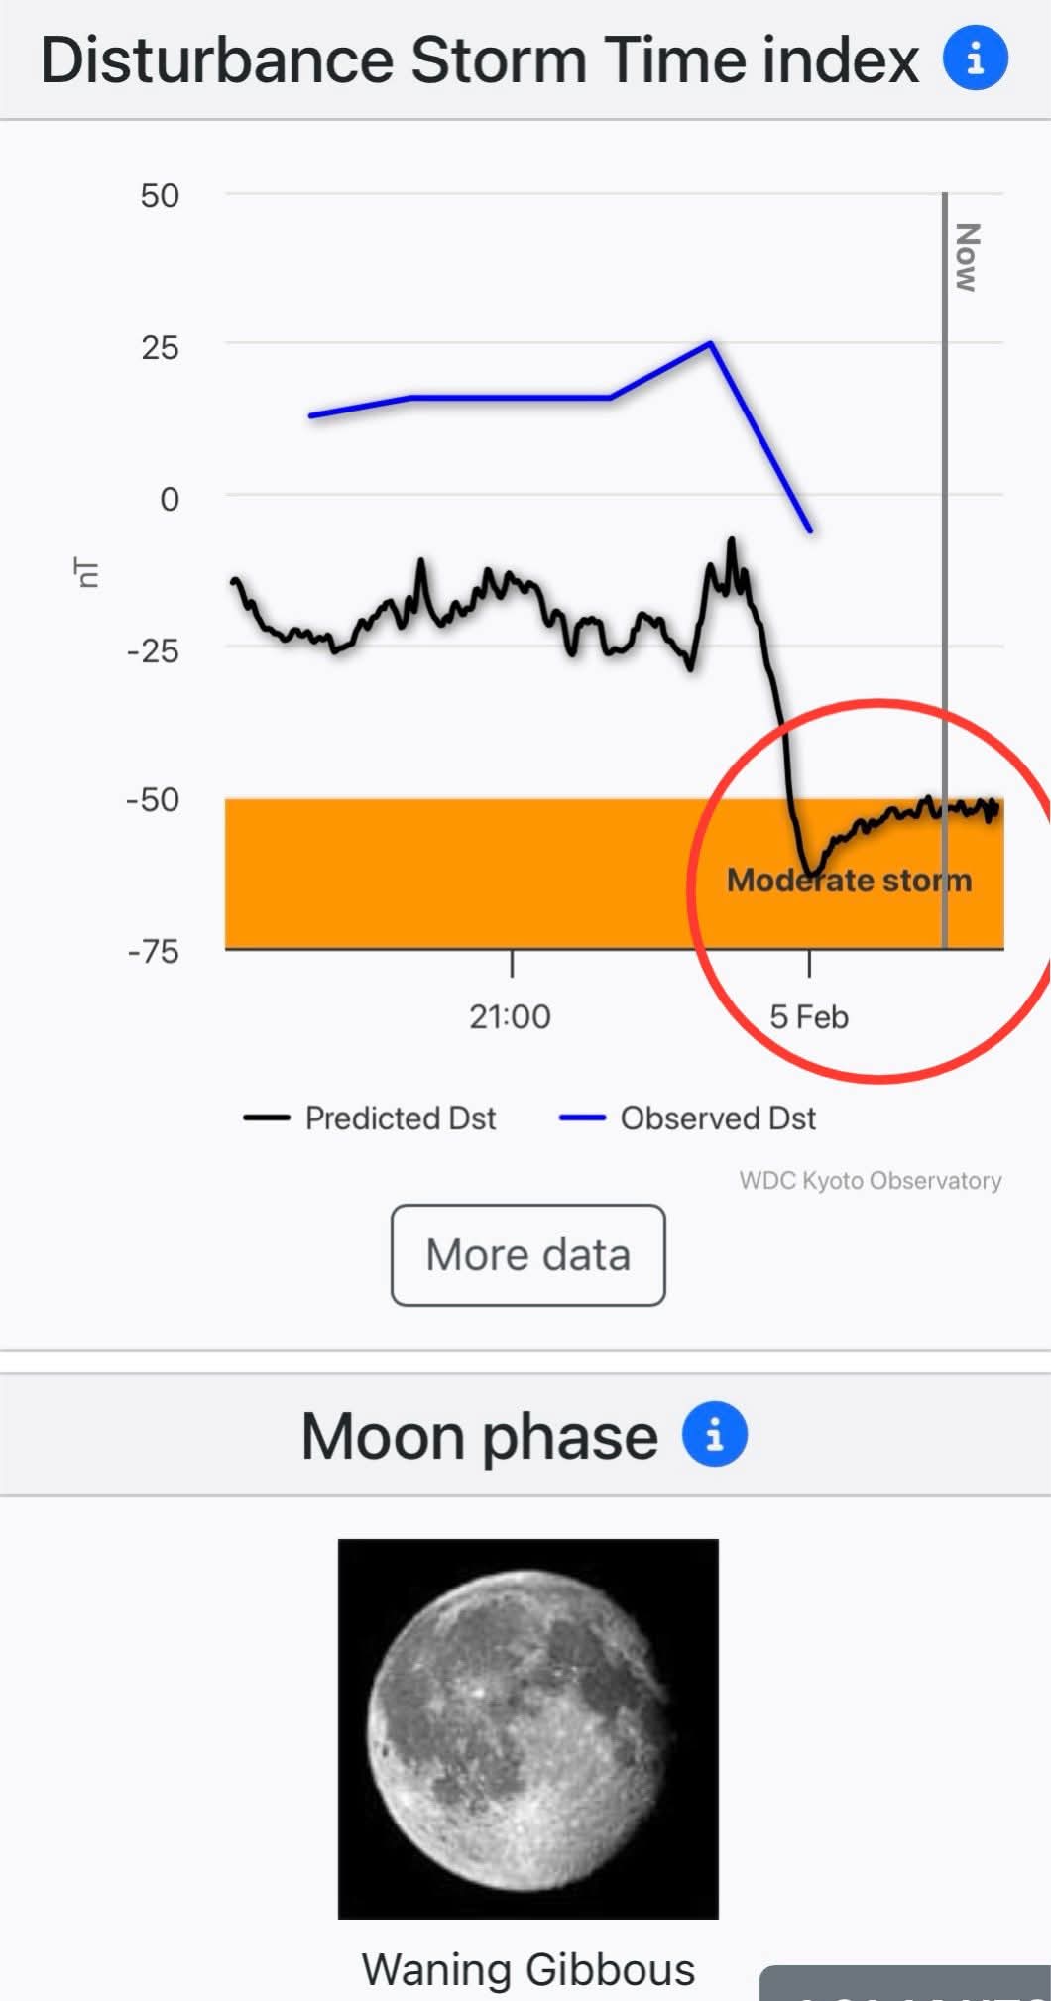Click the lowest dip of the black Predicted line
1051x2001 pixels.
click(x=811, y=873)
